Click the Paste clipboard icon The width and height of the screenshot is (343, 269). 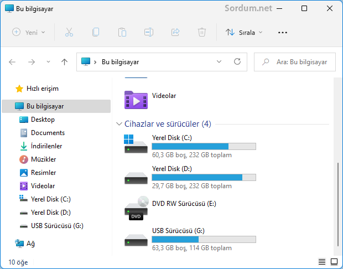coord(122,32)
